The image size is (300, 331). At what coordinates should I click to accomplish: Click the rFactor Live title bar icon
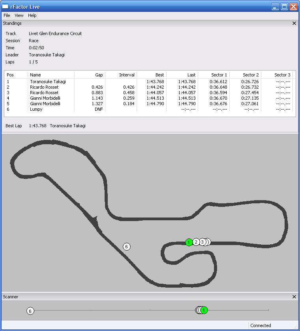(5, 7)
